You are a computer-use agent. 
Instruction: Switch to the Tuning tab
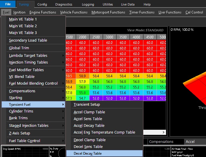click(24, 4)
